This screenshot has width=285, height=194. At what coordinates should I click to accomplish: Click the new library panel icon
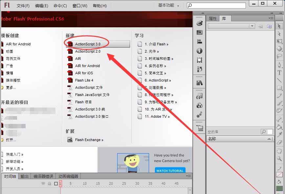click(269, 27)
